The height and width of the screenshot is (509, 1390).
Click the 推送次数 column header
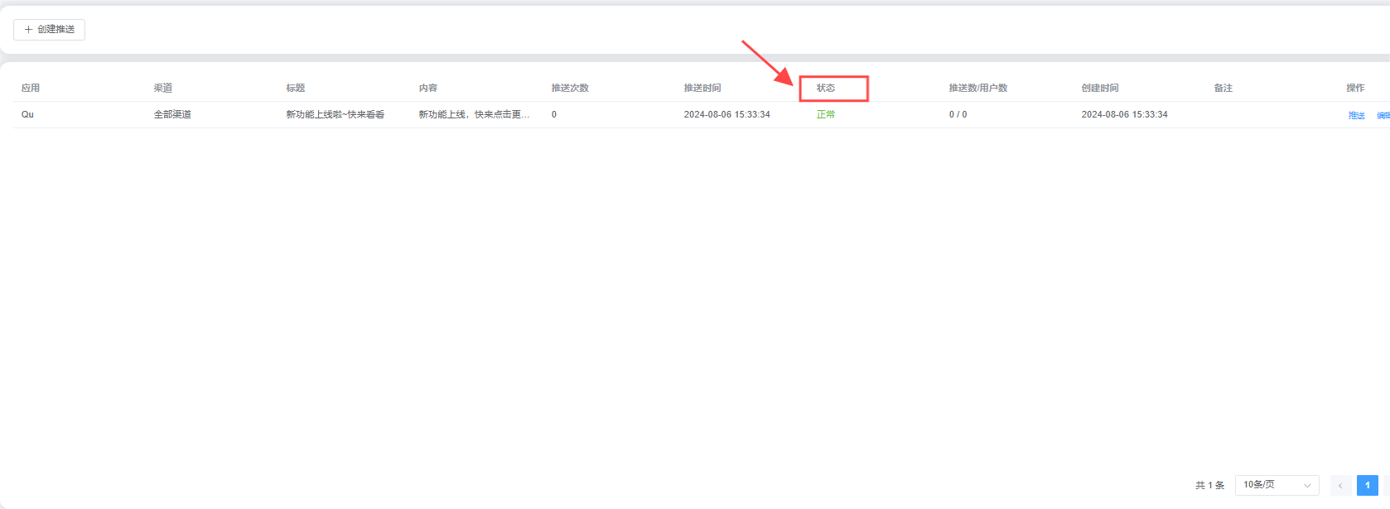click(x=570, y=88)
